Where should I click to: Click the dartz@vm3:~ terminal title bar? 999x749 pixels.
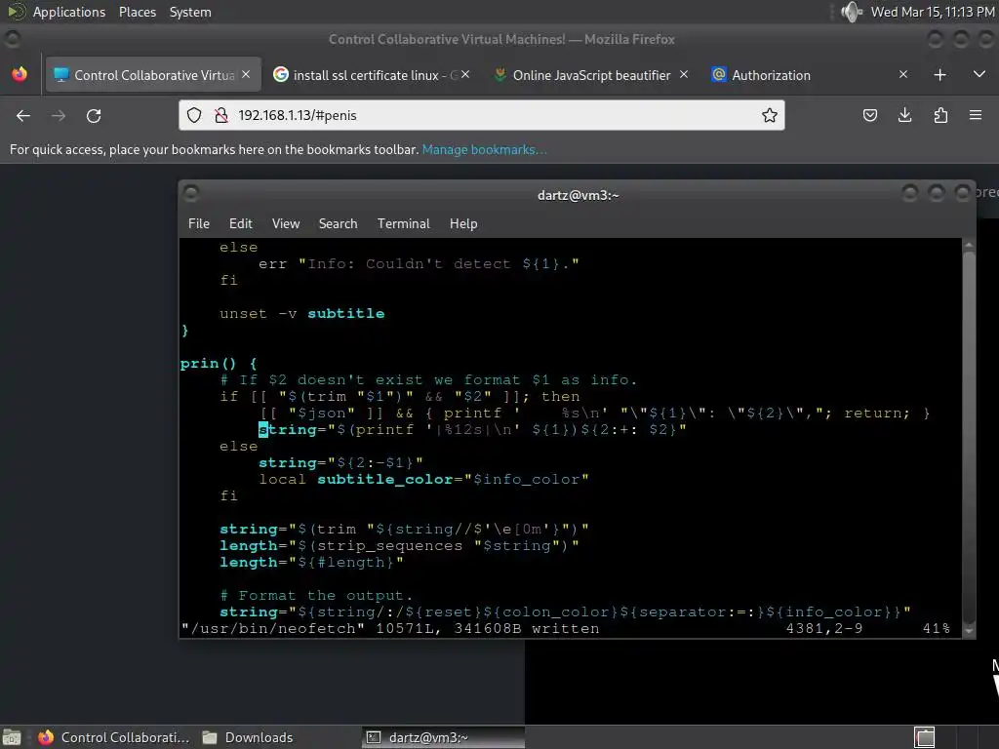click(x=578, y=195)
